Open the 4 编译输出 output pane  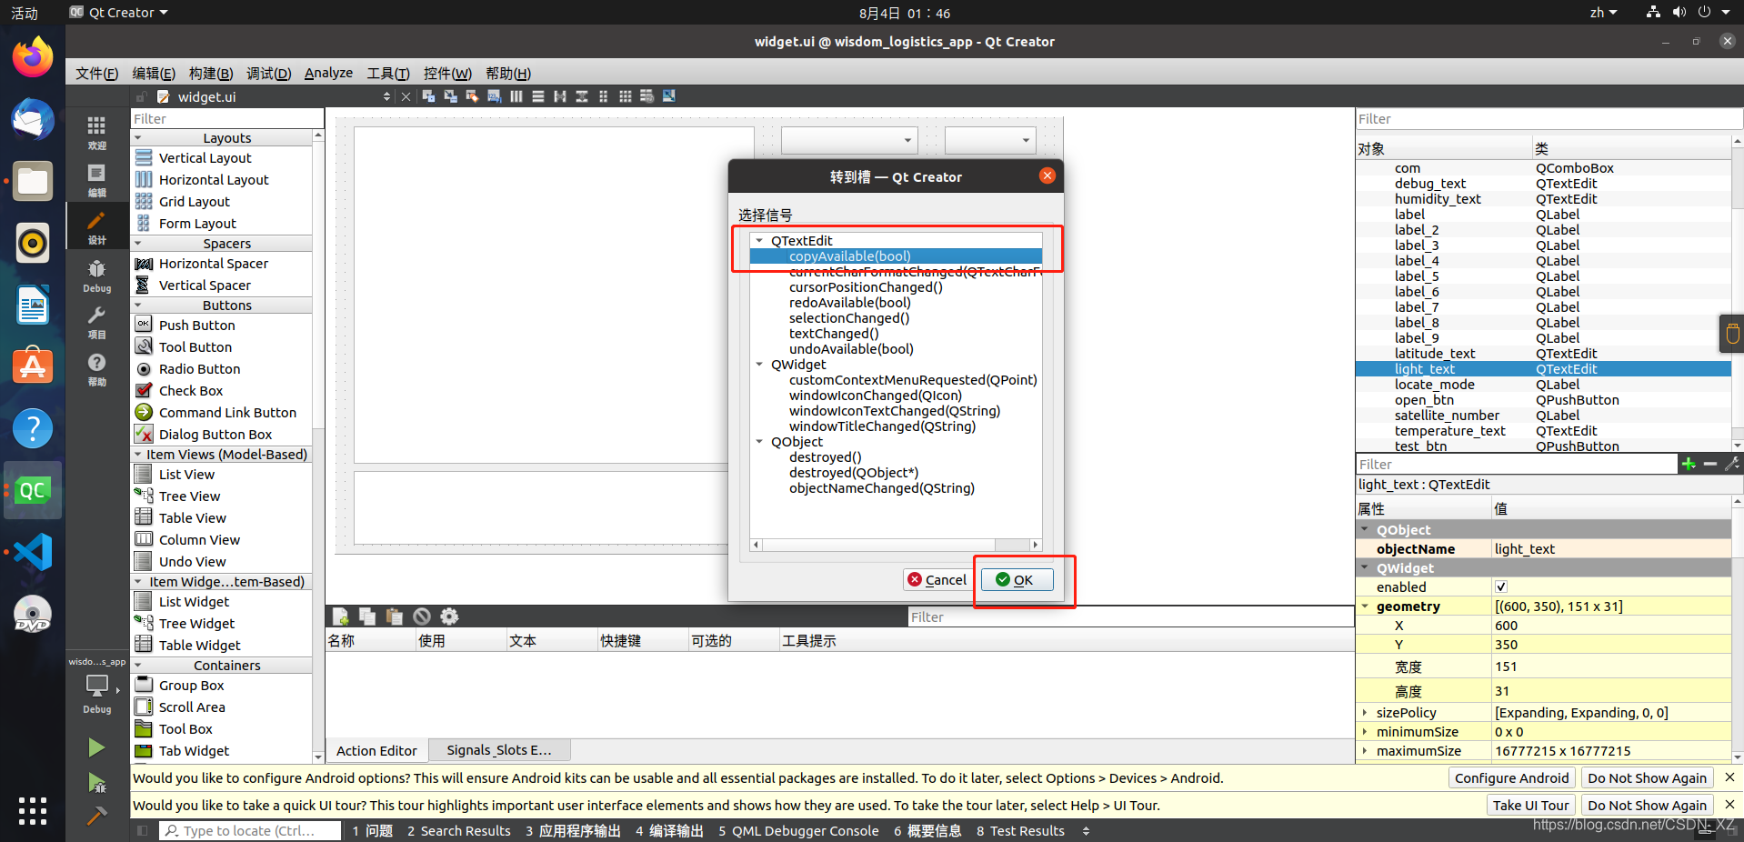[669, 831]
